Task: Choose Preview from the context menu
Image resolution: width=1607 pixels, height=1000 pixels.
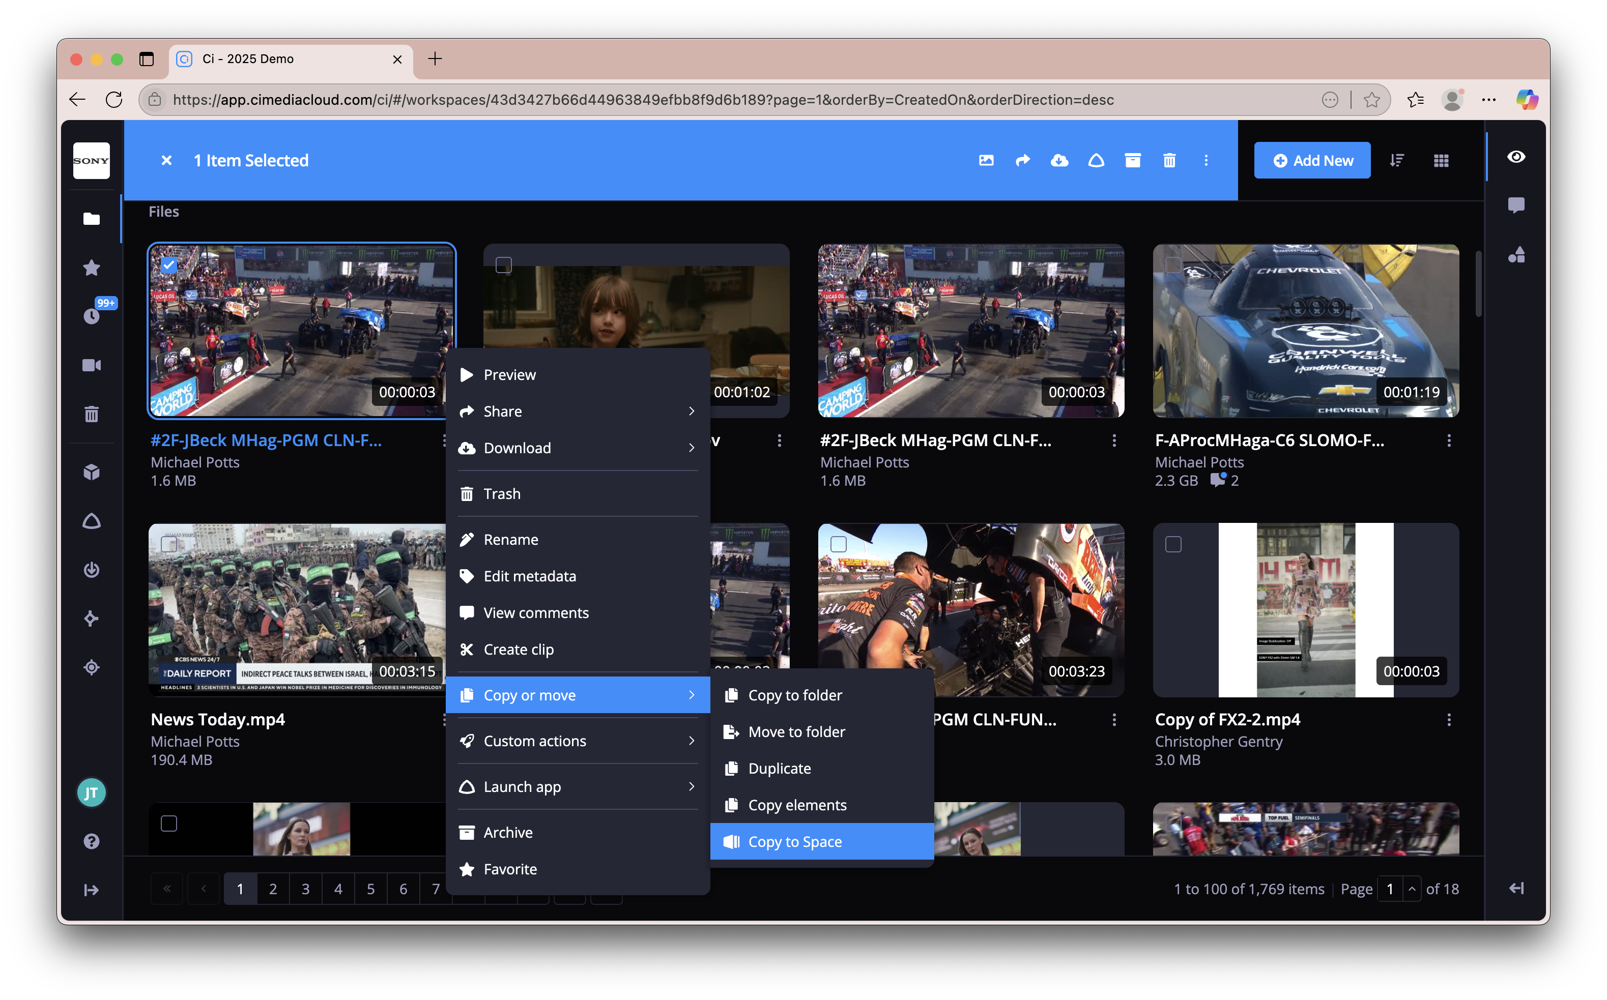Action: (578, 375)
